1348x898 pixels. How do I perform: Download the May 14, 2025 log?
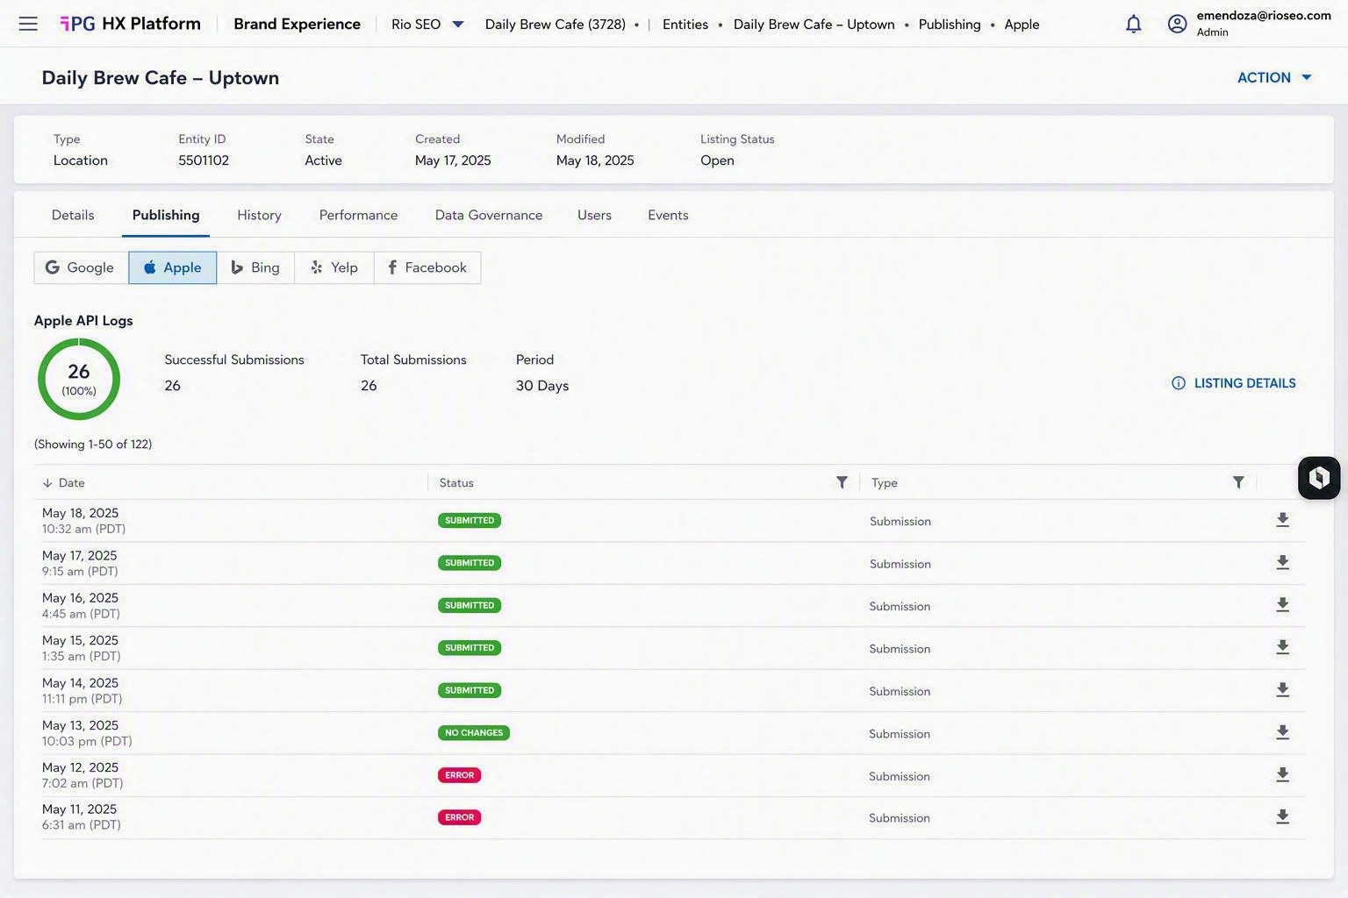point(1282,690)
